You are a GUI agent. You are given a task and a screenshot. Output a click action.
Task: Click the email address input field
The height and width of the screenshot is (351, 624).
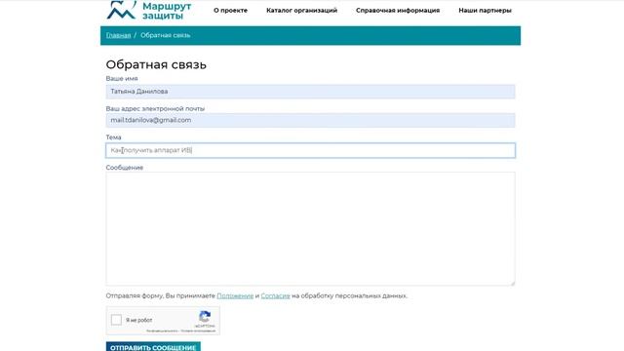point(310,120)
